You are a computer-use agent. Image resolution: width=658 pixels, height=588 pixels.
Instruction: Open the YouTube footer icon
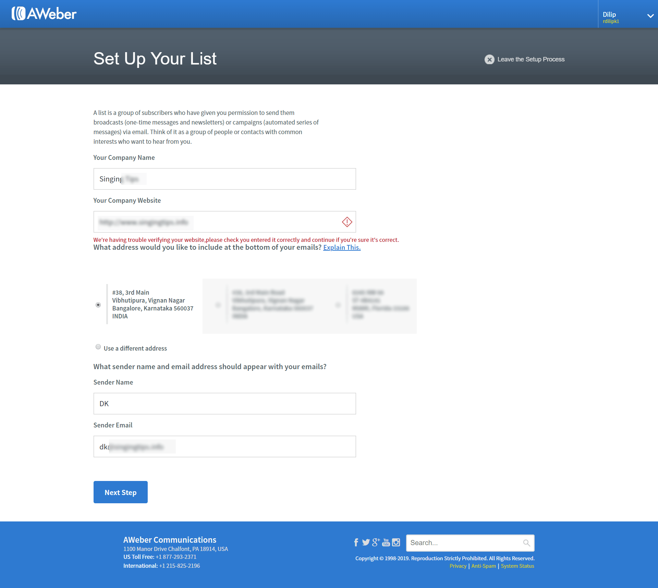(x=386, y=542)
